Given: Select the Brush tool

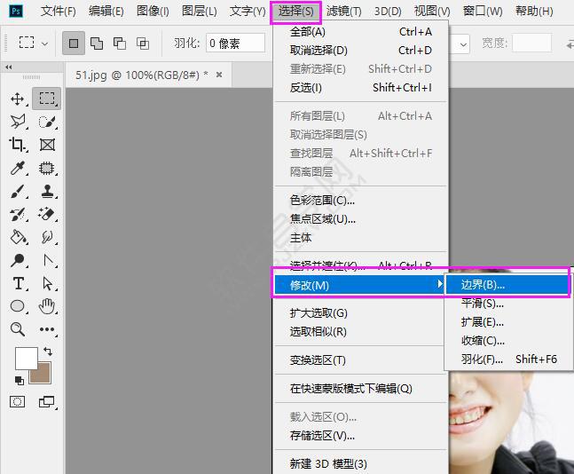Looking at the screenshot, I should [17, 191].
